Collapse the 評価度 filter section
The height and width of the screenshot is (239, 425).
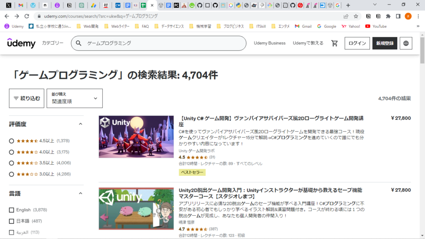point(80,124)
